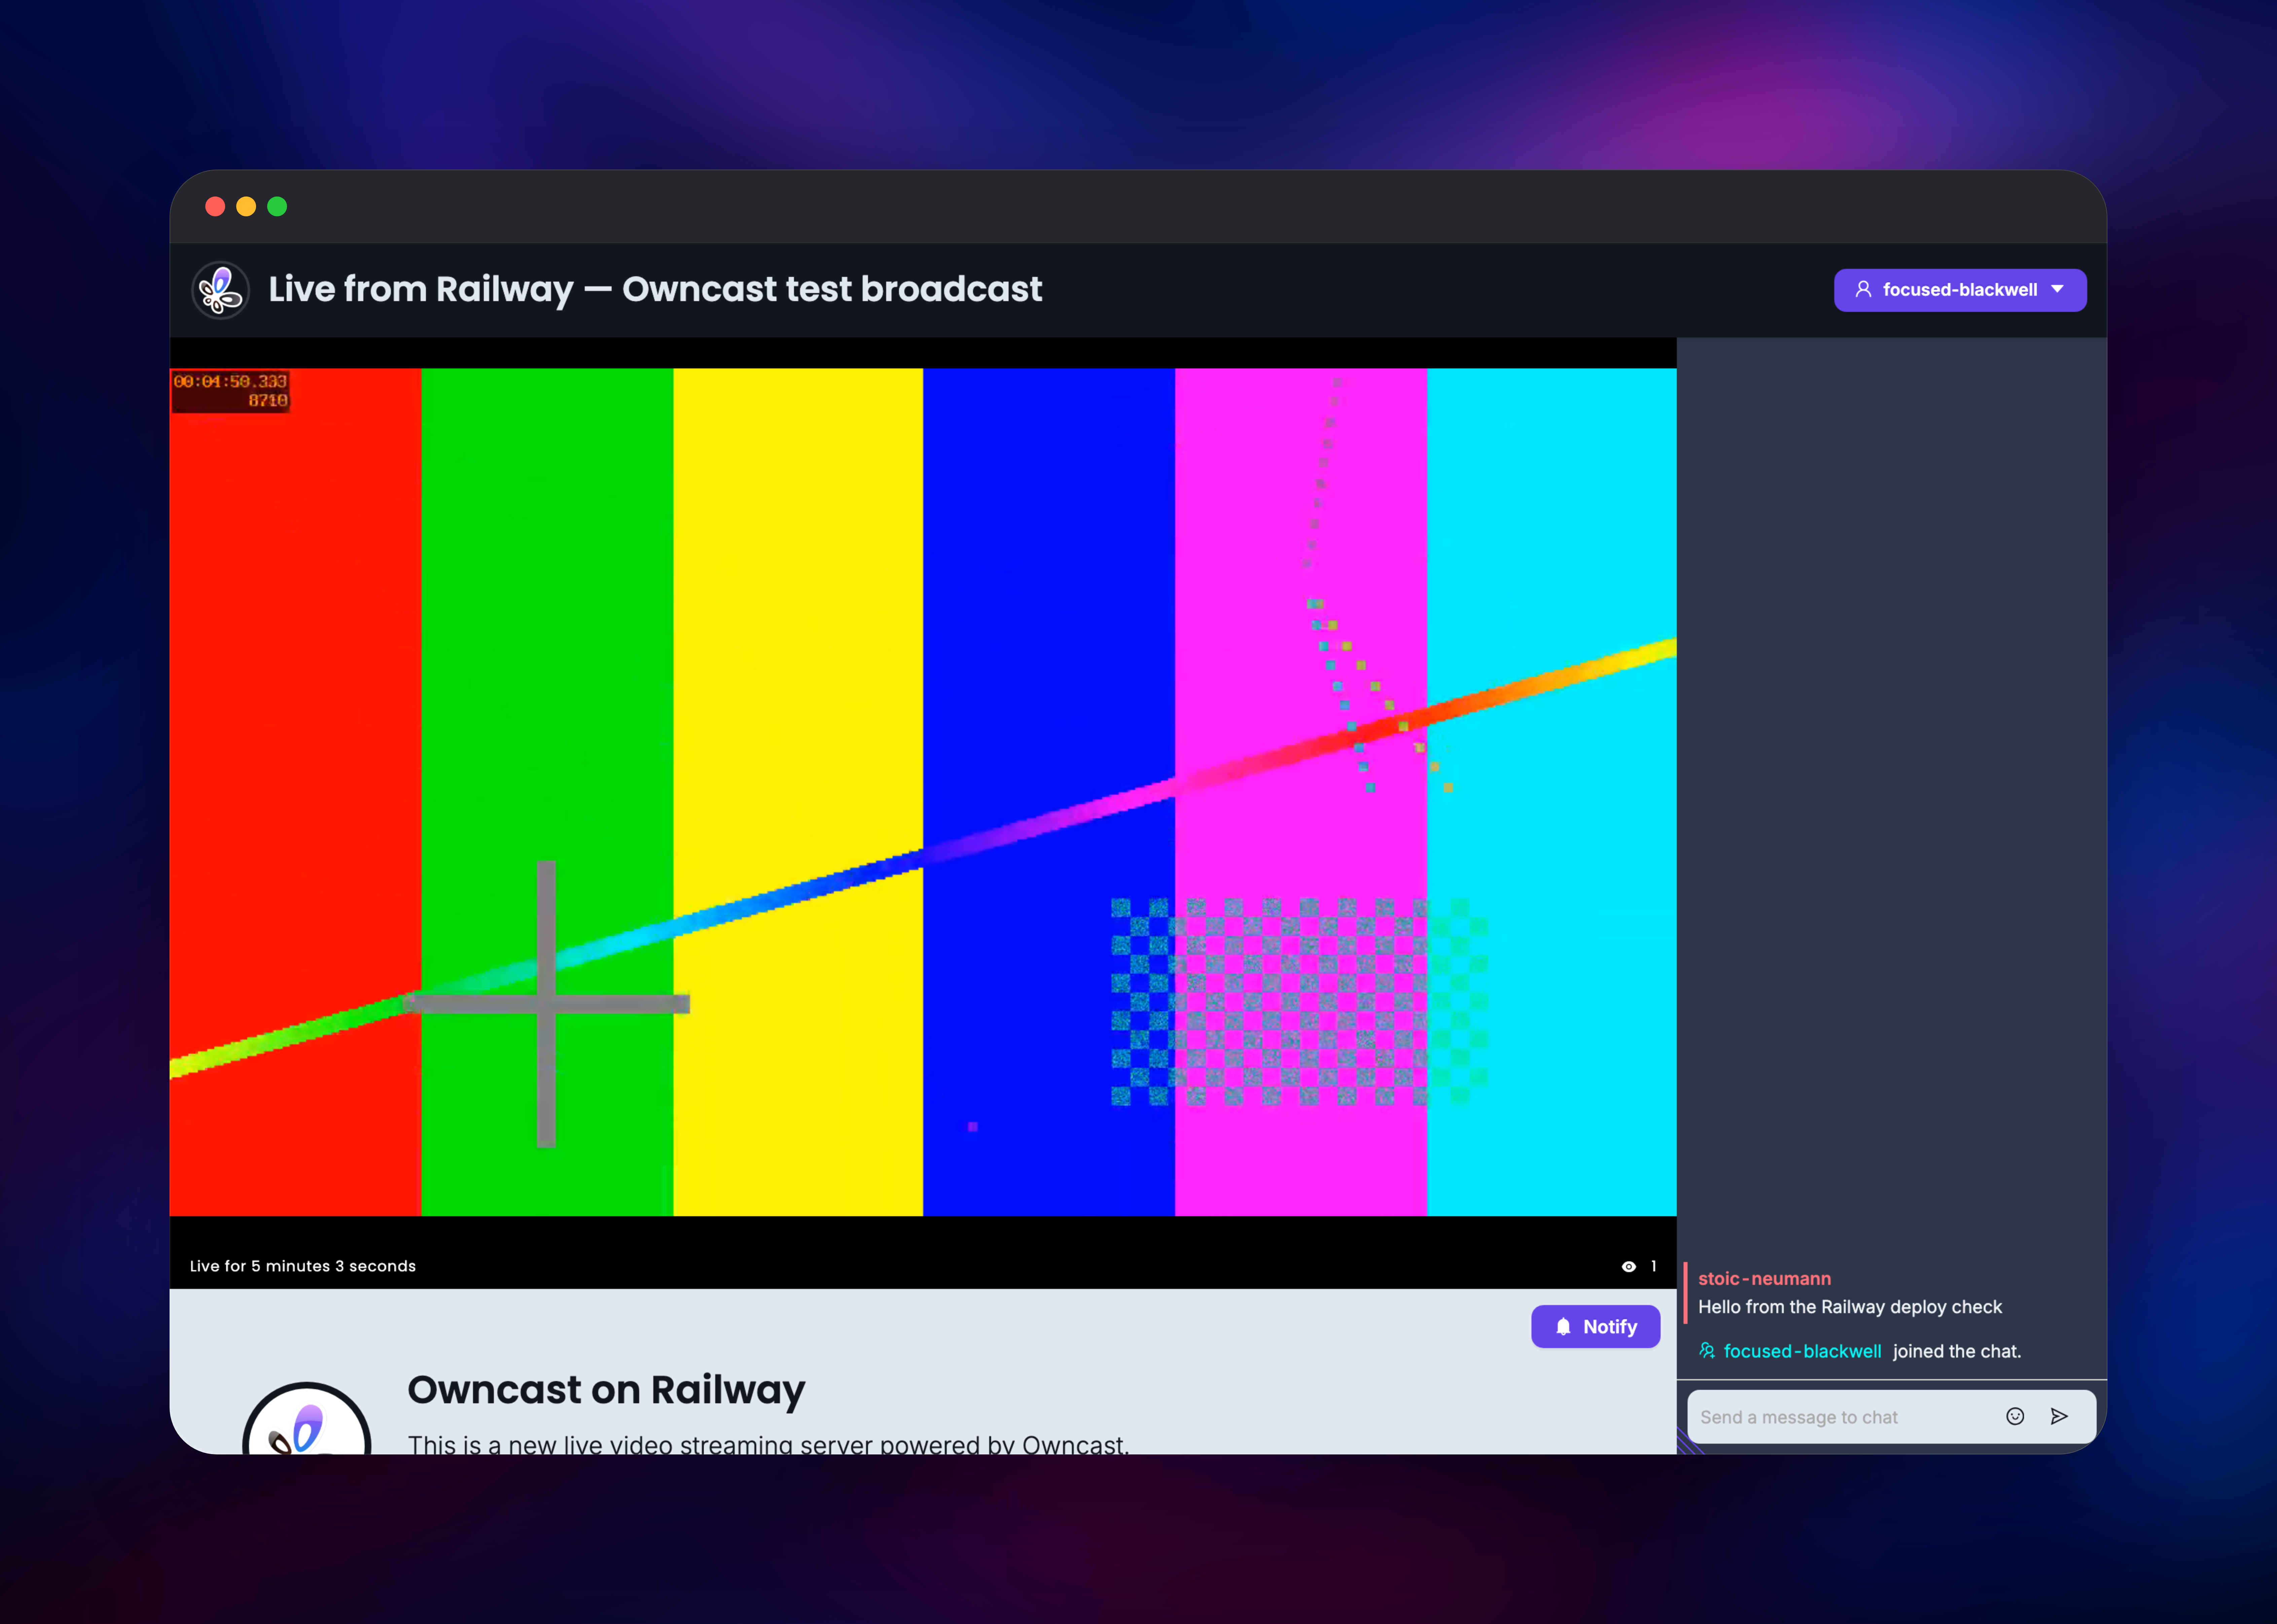This screenshot has width=2277, height=1624.
Task: Open the emoji picker in chat
Action: click(x=2015, y=1416)
